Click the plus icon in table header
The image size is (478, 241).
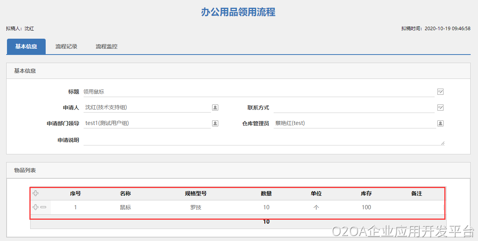[x=36, y=193]
